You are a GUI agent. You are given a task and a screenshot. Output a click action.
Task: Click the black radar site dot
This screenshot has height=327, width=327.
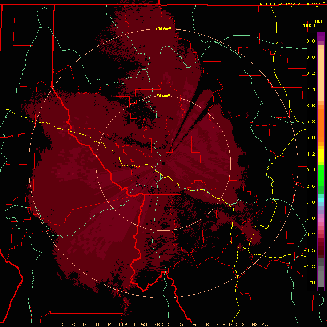pyautogui.click(x=163, y=163)
